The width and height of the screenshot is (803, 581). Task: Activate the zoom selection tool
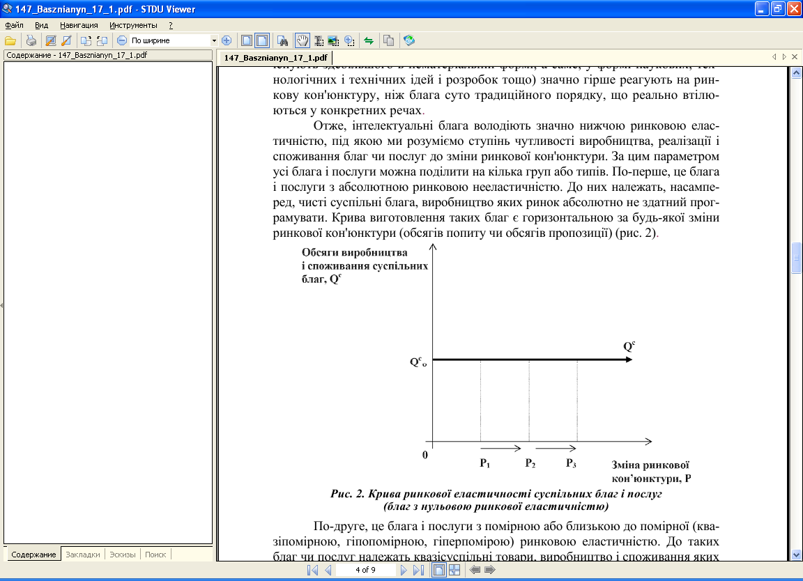[349, 40]
